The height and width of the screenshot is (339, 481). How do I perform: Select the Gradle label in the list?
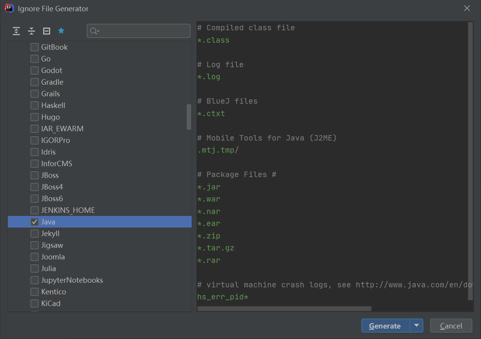point(52,82)
